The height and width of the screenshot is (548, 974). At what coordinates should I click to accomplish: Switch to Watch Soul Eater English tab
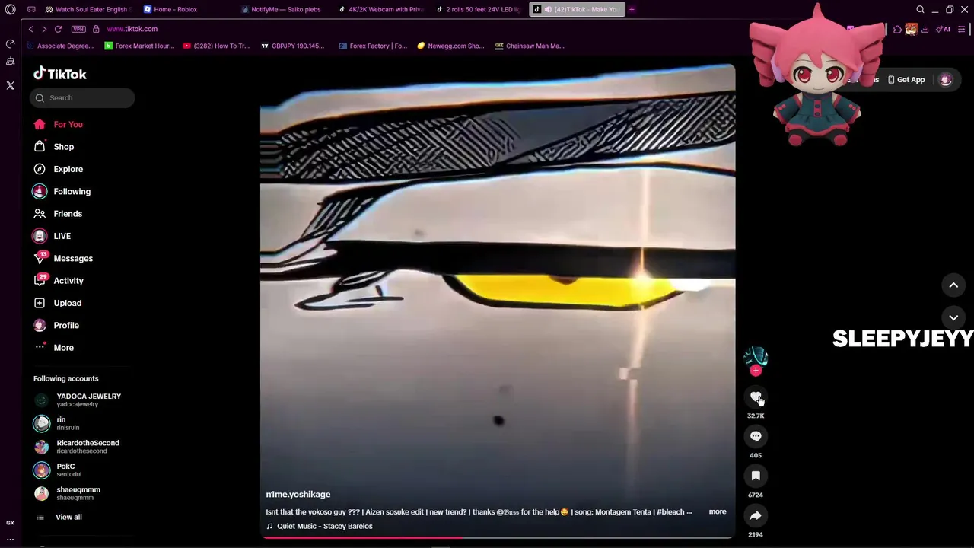point(88,9)
